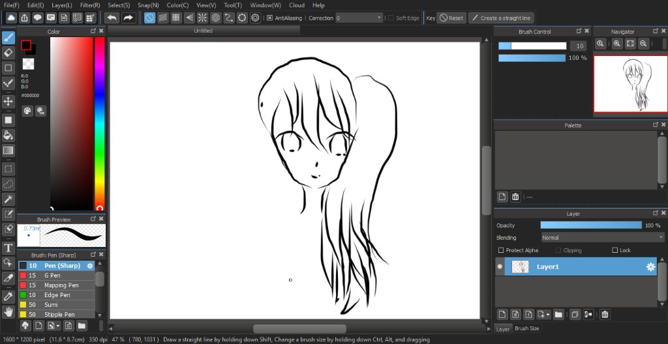This screenshot has width=668, height=344.
Task: Switch to the Brush Size tab
Action: 526,328
